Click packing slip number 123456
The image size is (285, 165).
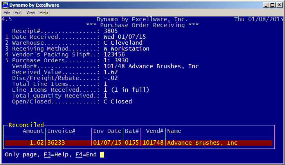[x=114, y=54]
